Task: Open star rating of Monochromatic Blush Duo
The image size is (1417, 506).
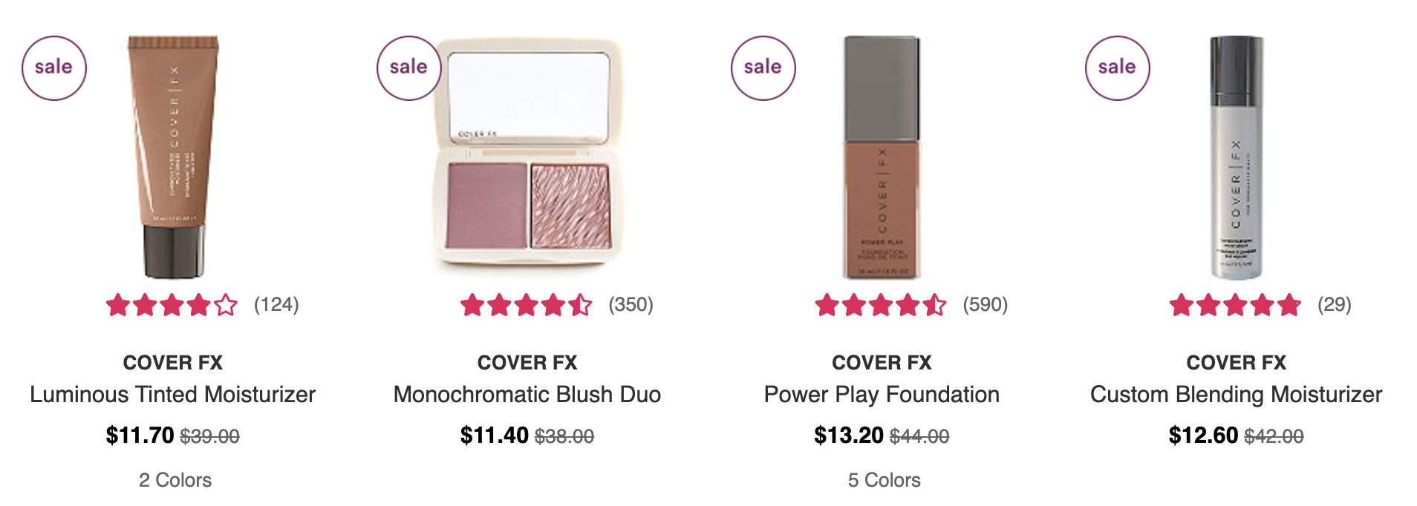Action: (x=526, y=305)
